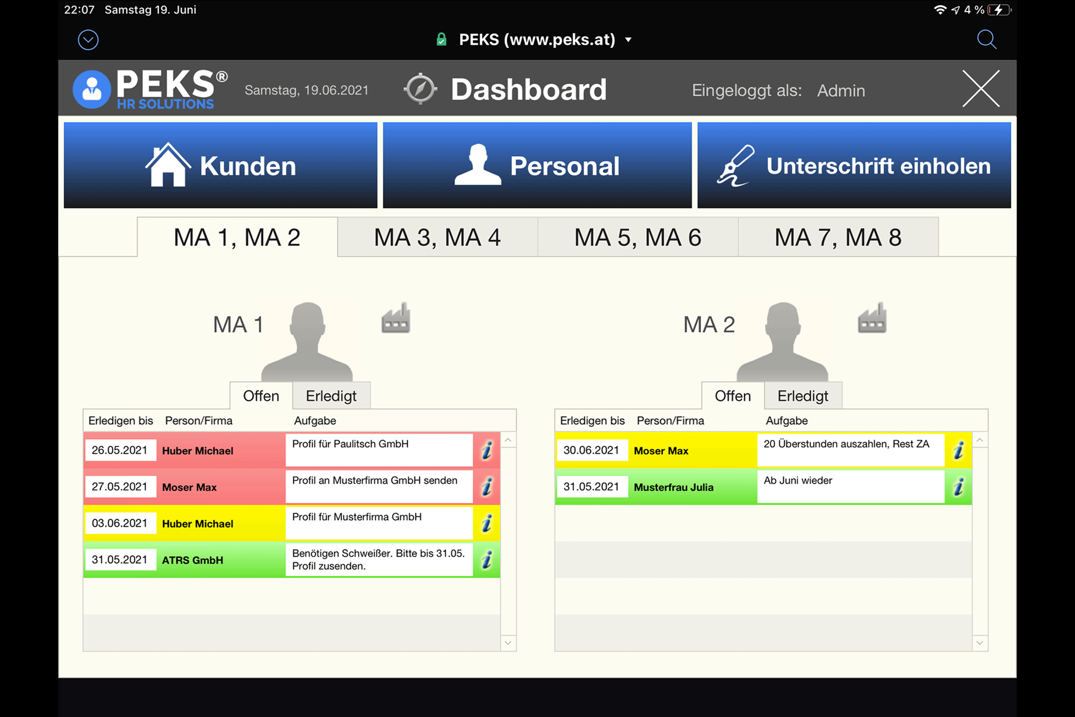
Task: Click the Dashboard compass icon
Action: coord(420,89)
